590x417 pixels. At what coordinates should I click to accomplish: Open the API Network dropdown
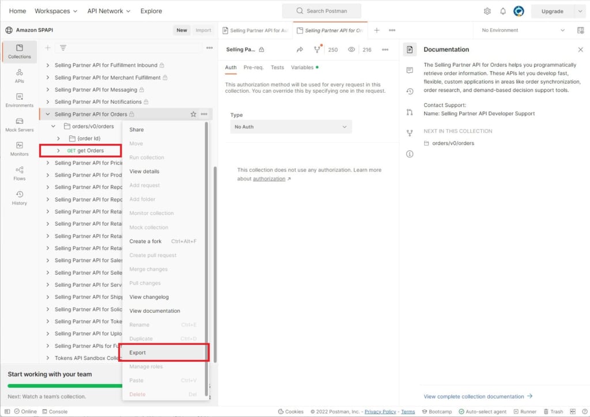(x=109, y=11)
